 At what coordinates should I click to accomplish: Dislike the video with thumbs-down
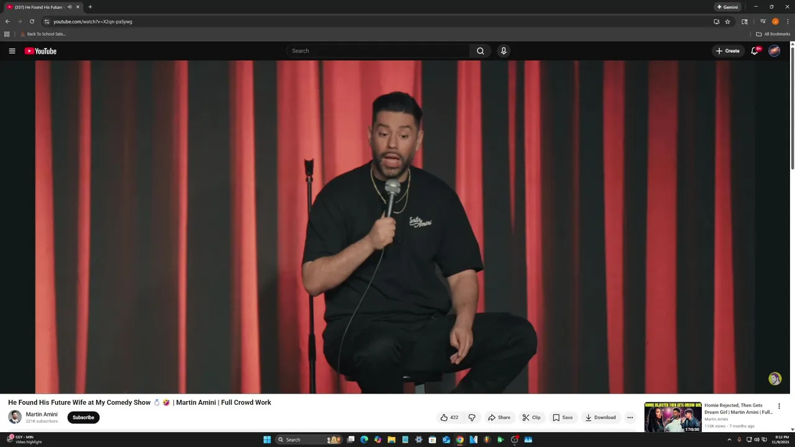(x=471, y=417)
